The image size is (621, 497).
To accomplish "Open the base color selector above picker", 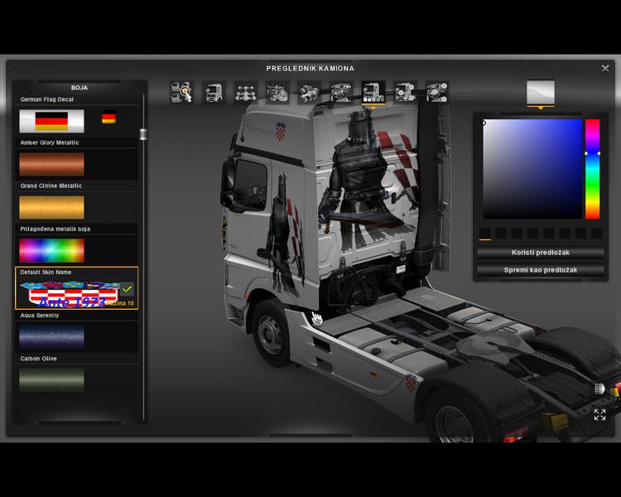I will [x=540, y=92].
